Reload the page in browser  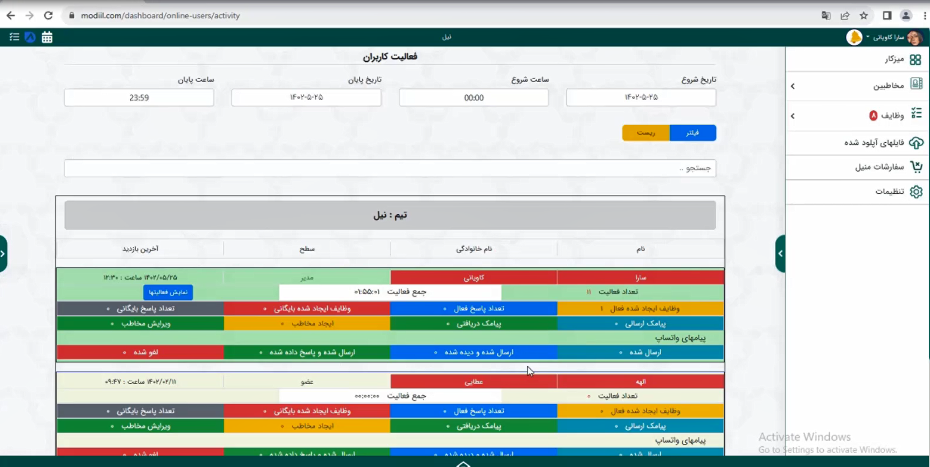[48, 16]
